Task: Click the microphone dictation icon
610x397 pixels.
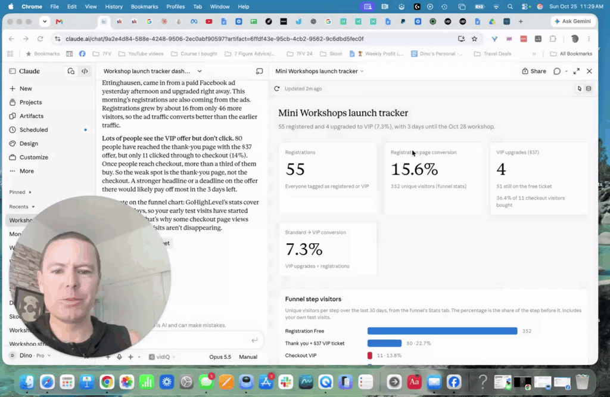Action: click(x=119, y=357)
